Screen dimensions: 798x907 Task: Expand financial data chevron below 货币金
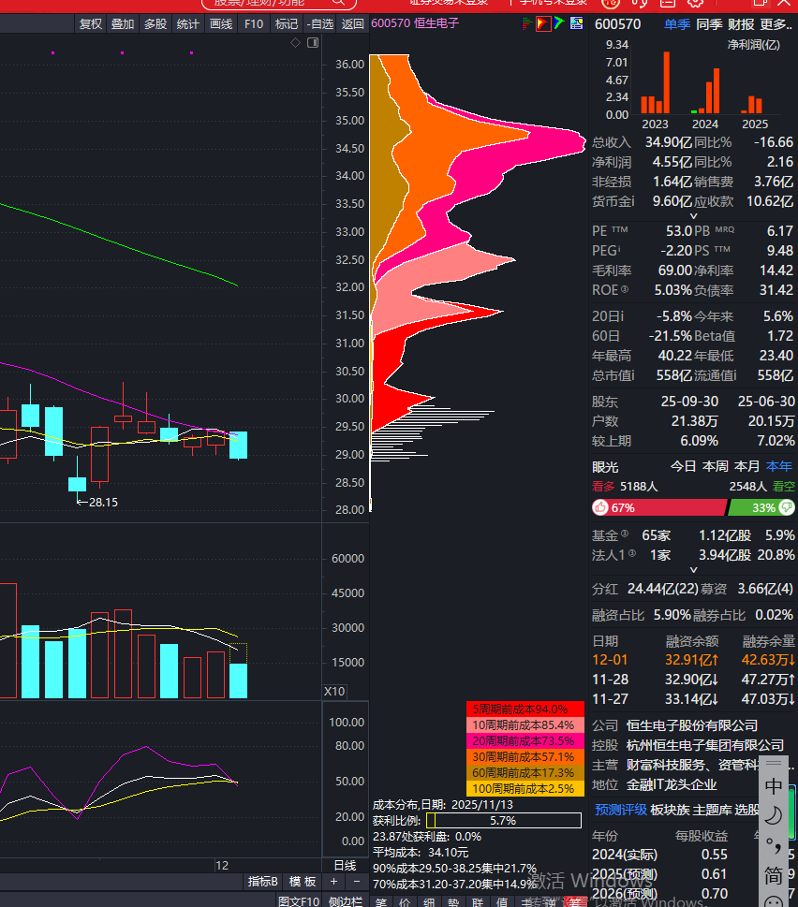pos(693,216)
